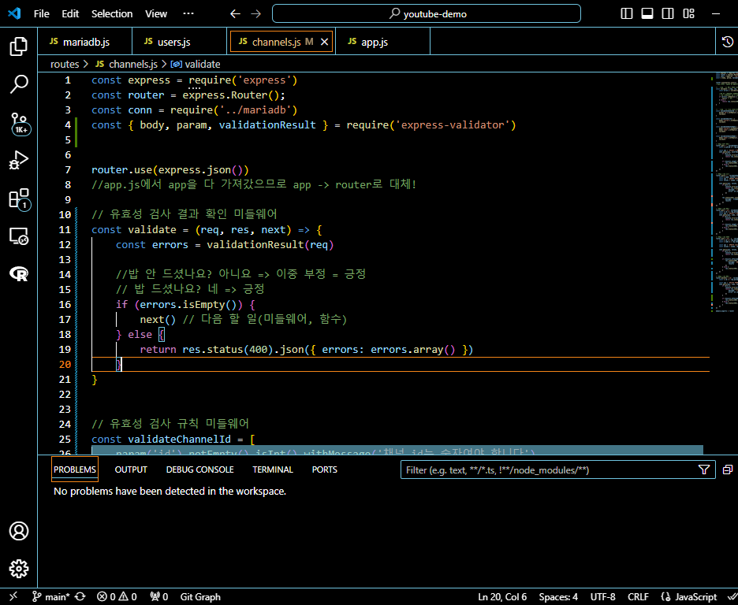Open the remote window status bar icon

13,596
